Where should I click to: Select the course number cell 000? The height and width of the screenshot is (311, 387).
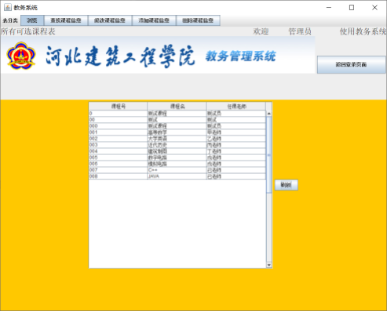118,126
